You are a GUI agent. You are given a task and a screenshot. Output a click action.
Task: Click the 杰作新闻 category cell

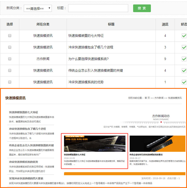point(43,59)
